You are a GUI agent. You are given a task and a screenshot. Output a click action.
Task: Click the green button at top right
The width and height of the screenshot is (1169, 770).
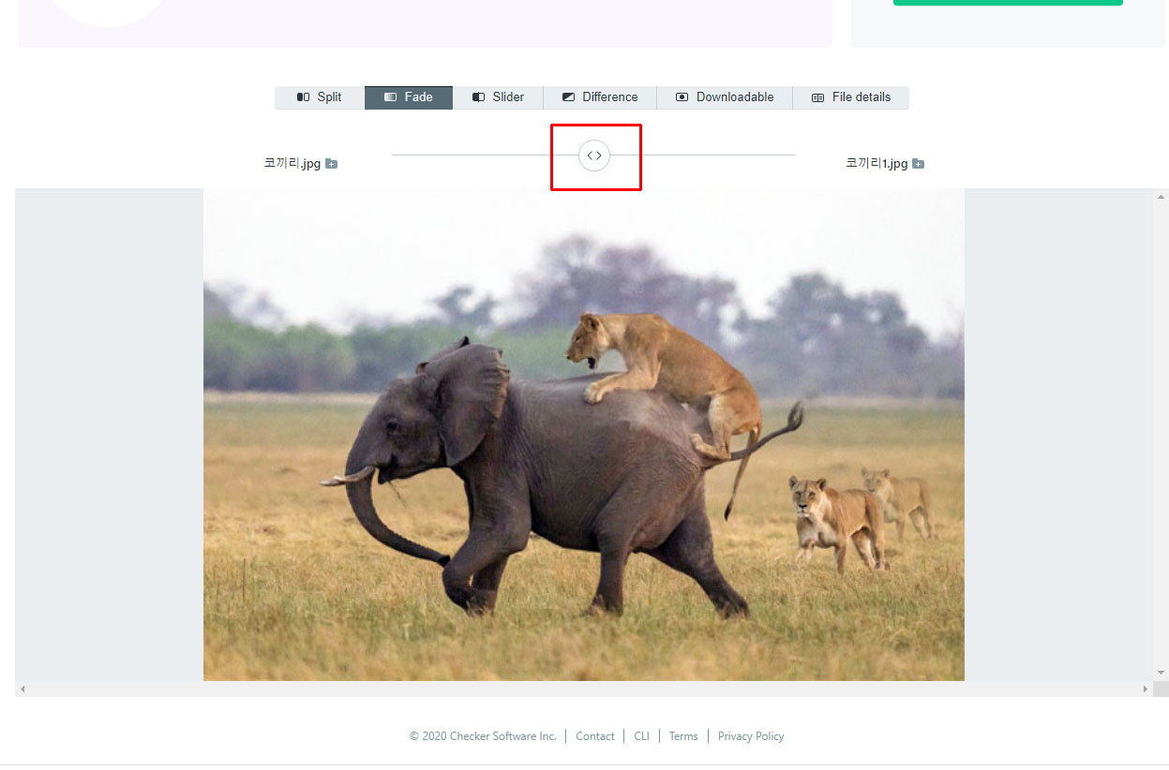1008,3
